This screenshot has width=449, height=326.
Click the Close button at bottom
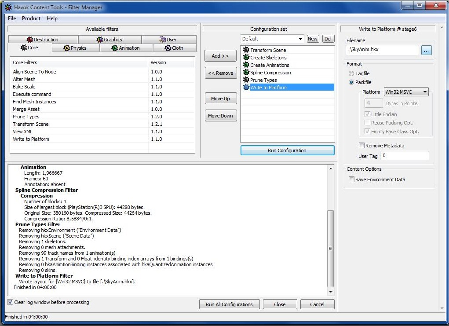pos(280,304)
